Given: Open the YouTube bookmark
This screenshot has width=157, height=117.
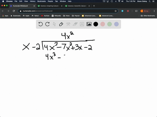Looking at the screenshot, I should (45, 16).
